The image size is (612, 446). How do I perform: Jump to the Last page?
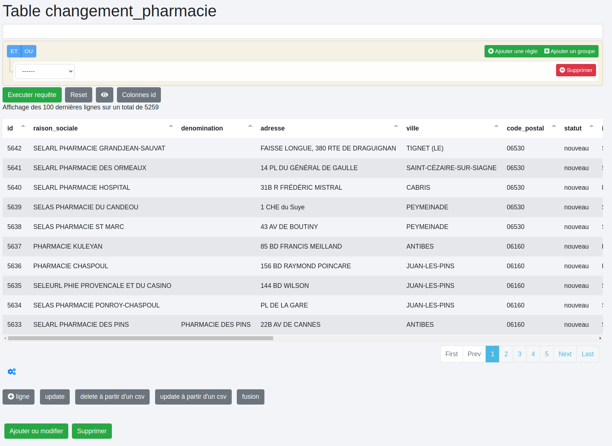click(x=587, y=354)
